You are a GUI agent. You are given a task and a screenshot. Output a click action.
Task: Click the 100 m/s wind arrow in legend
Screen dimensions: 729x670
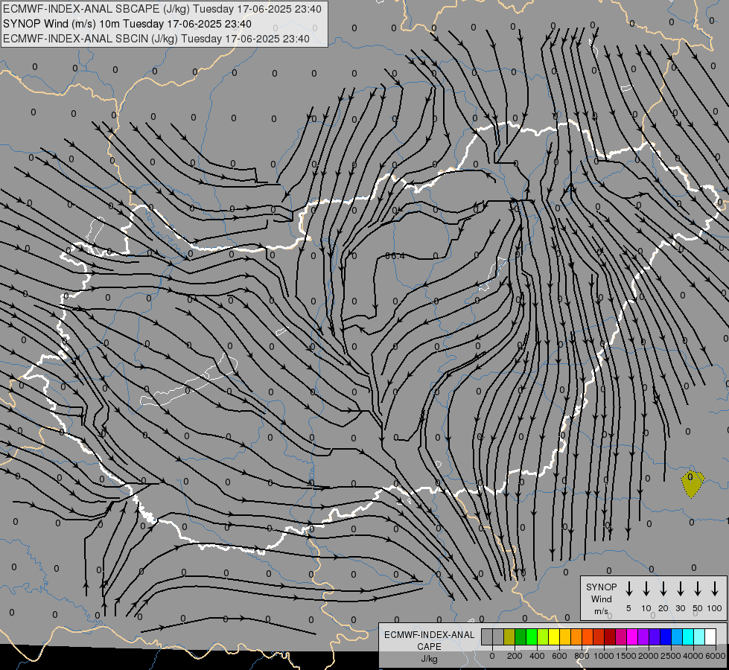click(x=715, y=589)
